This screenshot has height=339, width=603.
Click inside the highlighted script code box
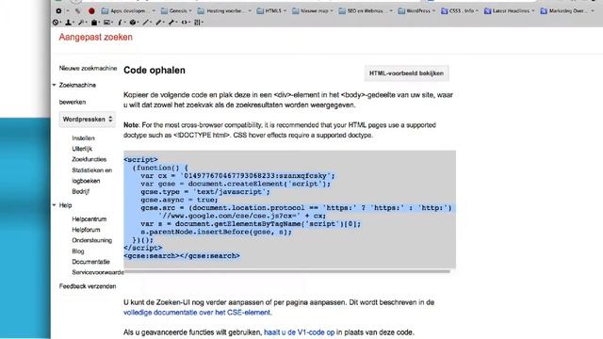coord(289,209)
